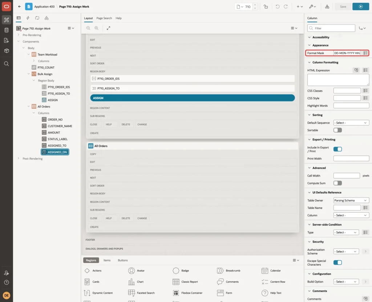The width and height of the screenshot is (372, 302).
Task: Open the Shared Components icon in toolbar
Action: click(x=327, y=7)
